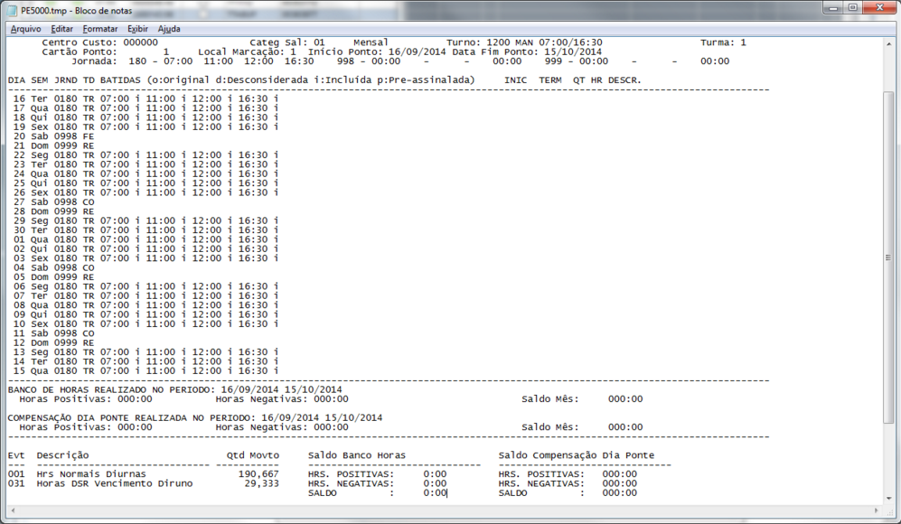Click the horizontal scrollbar left arrow
The image size is (901, 524).
[x=14, y=510]
